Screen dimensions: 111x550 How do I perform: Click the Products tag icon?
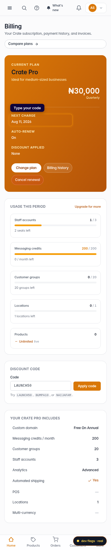[33, 539]
